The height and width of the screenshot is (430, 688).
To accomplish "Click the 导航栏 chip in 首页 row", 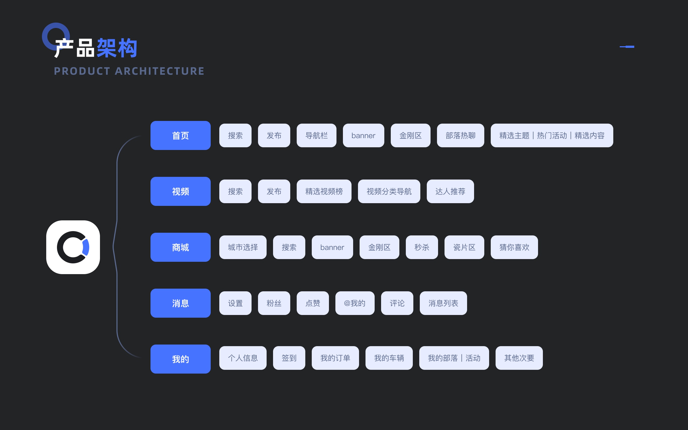I will [316, 135].
